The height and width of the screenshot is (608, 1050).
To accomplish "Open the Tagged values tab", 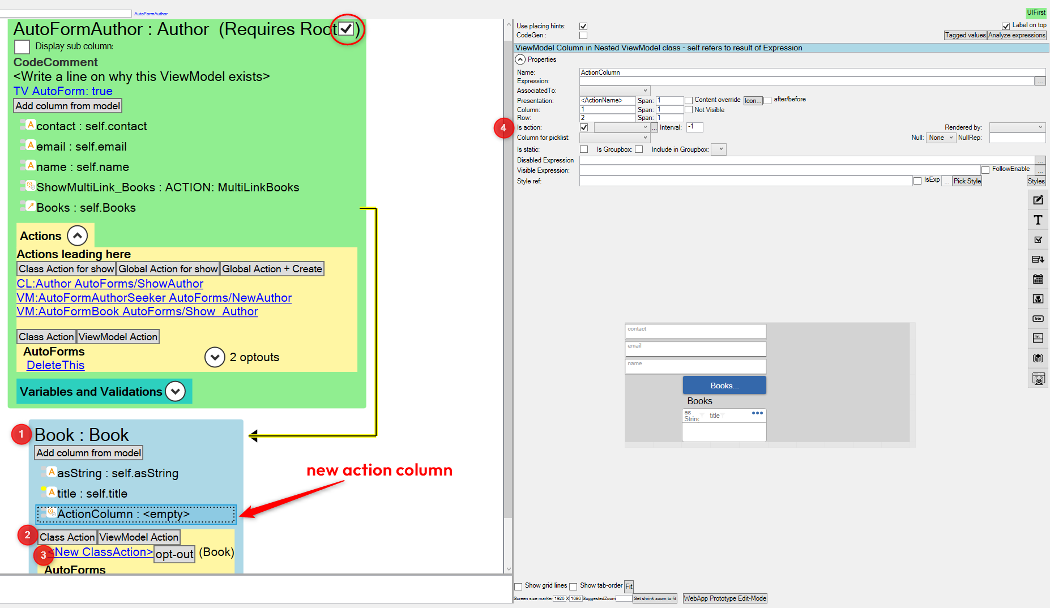I will (x=965, y=35).
